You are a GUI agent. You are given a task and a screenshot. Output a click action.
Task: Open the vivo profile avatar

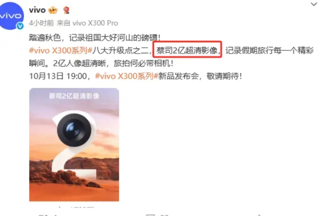click(x=11, y=16)
